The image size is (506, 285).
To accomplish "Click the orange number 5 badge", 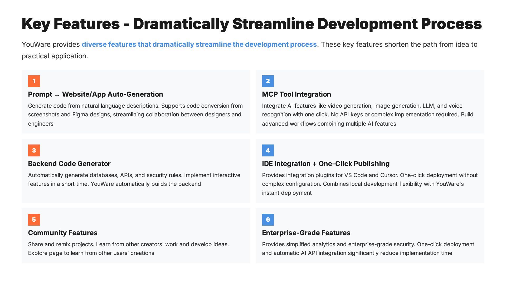I will click(34, 220).
